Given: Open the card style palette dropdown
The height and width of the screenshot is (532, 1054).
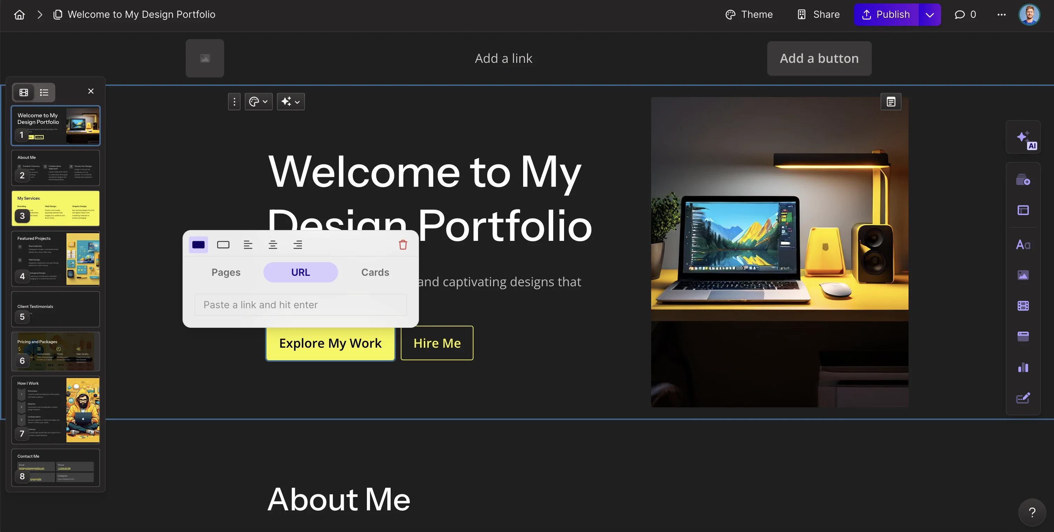Looking at the screenshot, I should [258, 101].
